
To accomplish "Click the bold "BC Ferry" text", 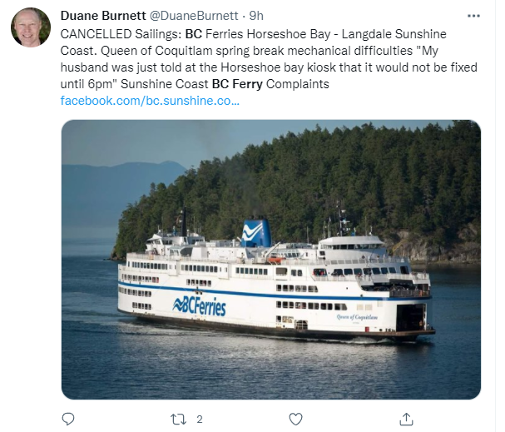I will 237,84.
